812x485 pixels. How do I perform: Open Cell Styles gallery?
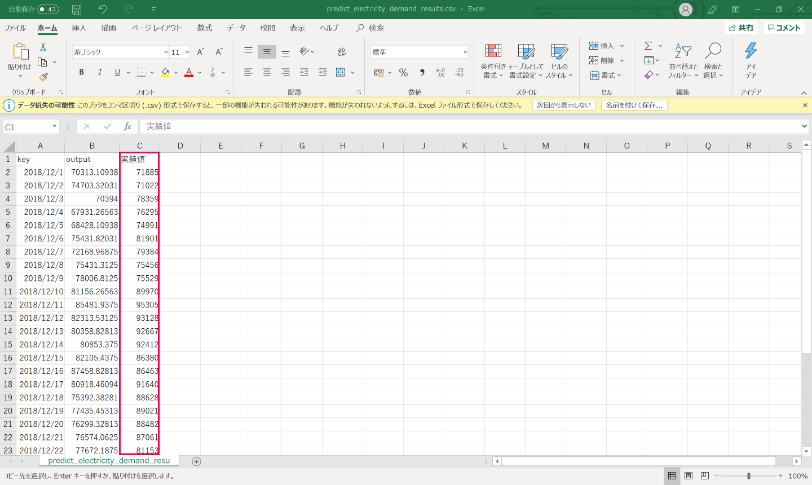(x=559, y=61)
